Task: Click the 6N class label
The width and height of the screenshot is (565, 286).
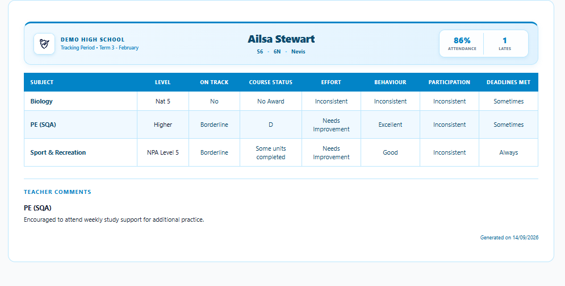Action: [x=277, y=52]
